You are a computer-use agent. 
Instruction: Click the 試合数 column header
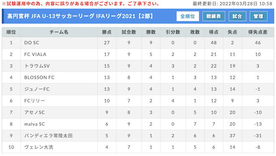pos(129,32)
